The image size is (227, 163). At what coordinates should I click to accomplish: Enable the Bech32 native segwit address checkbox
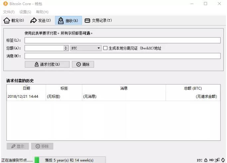coord(105,48)
